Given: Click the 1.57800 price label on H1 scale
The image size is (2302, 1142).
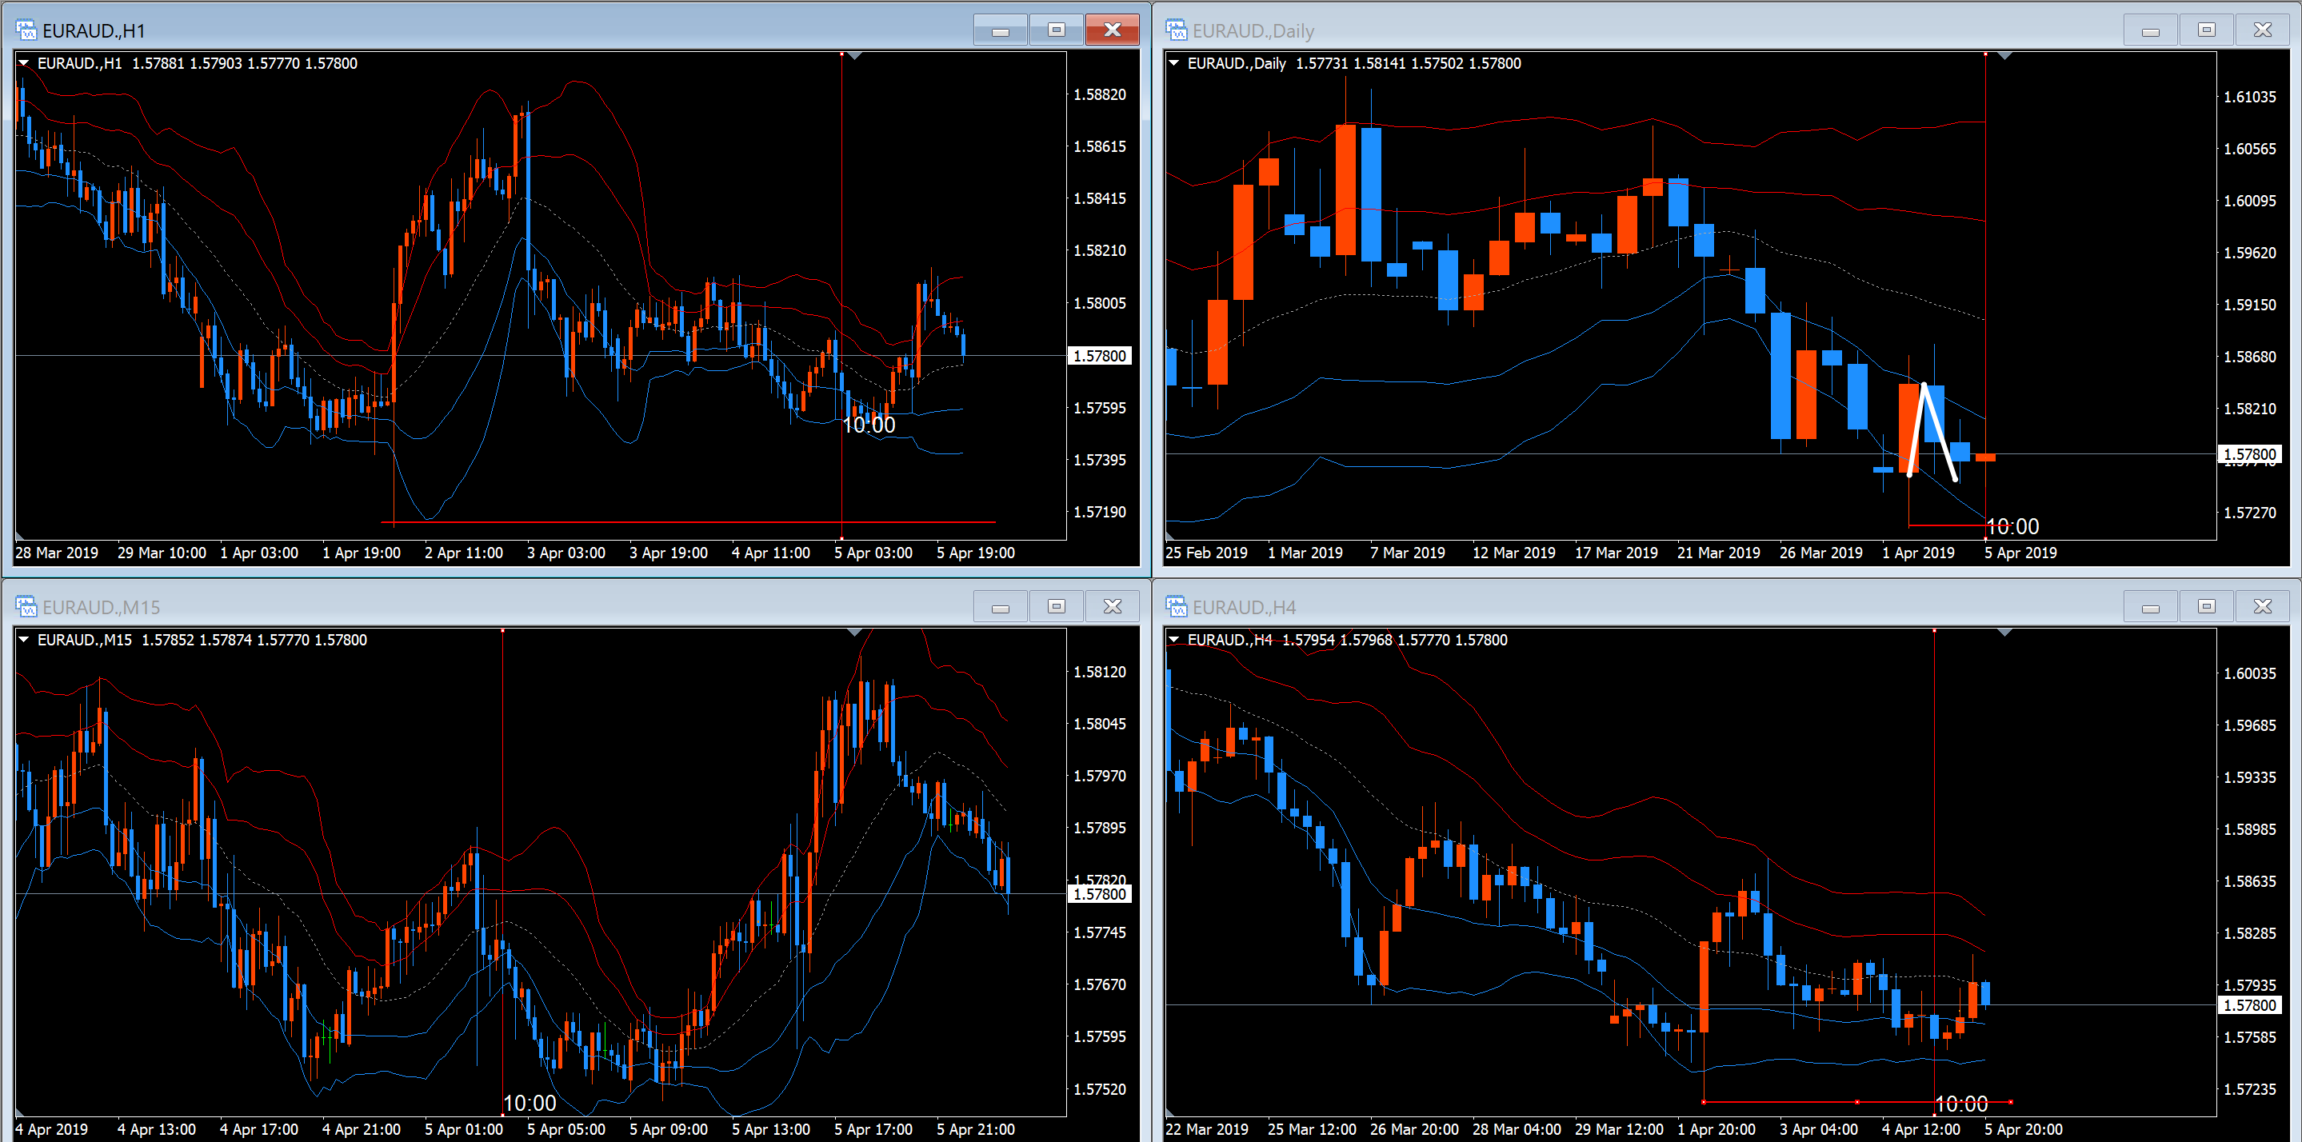Looking at the screenshot, I should 1099,356.
